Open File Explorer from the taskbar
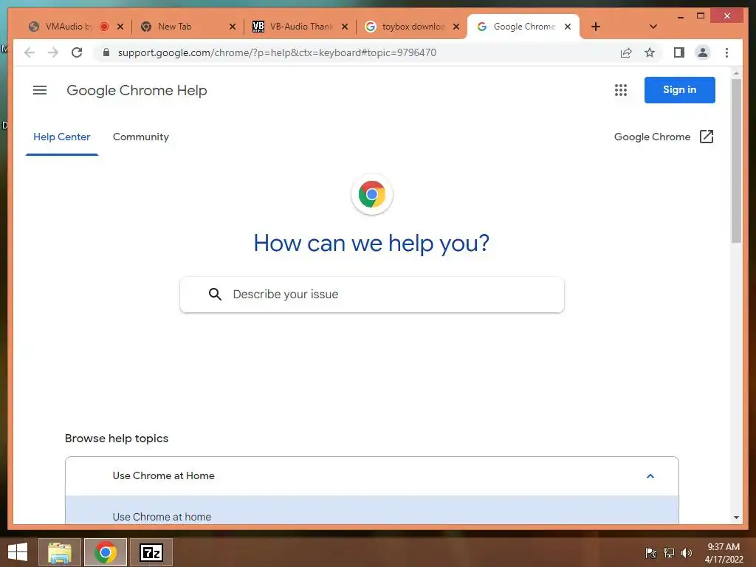 tap(60, 552)
